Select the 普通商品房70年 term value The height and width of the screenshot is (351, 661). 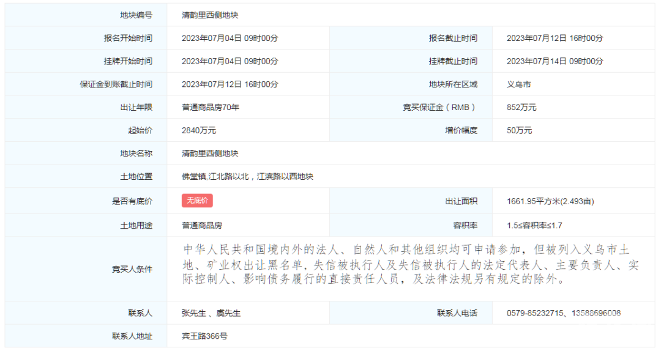pos(210,108)
